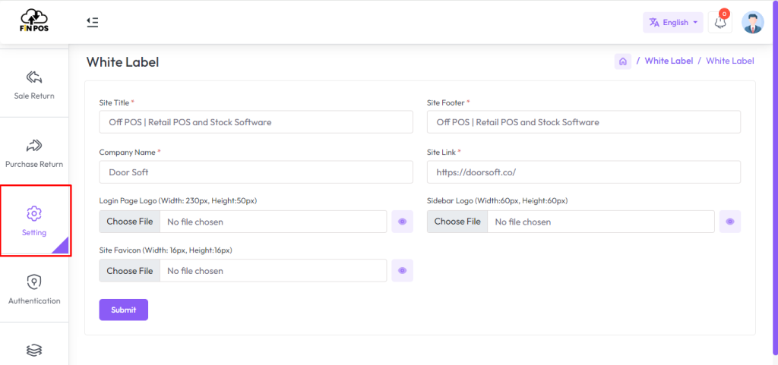Submit the White Label form
Viewport: 778px width, 365px height.
click(123, 310)
